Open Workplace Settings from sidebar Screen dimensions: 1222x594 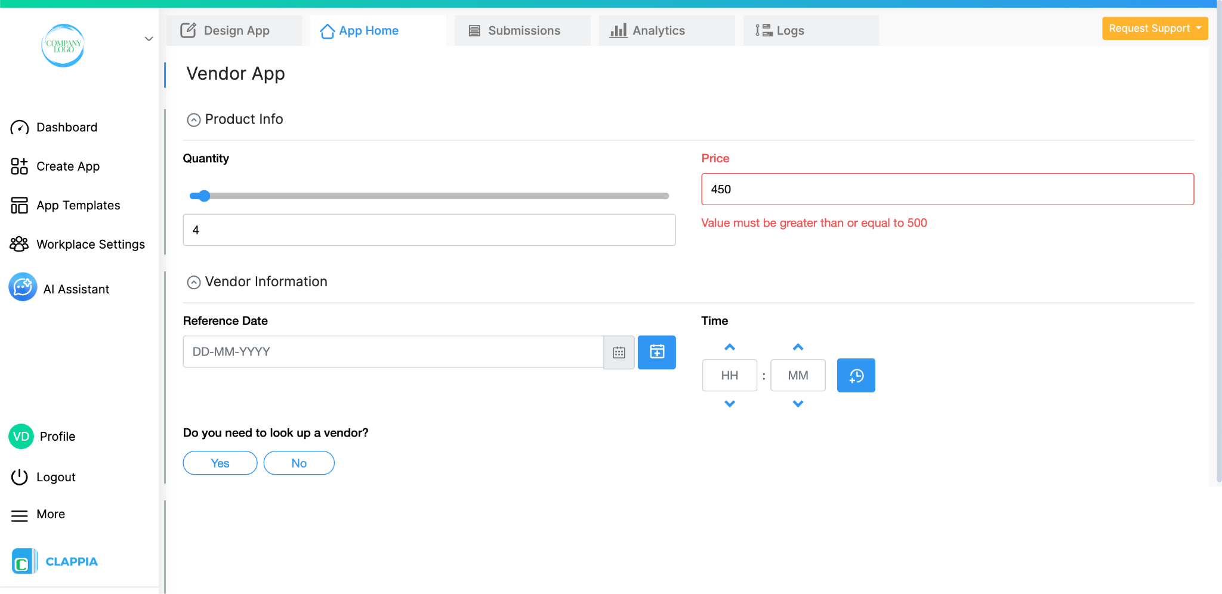(90, 244)
